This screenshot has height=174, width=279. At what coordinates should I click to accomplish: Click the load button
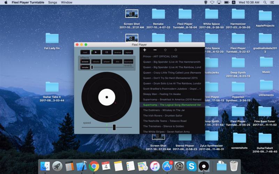[x=85, y=52]
